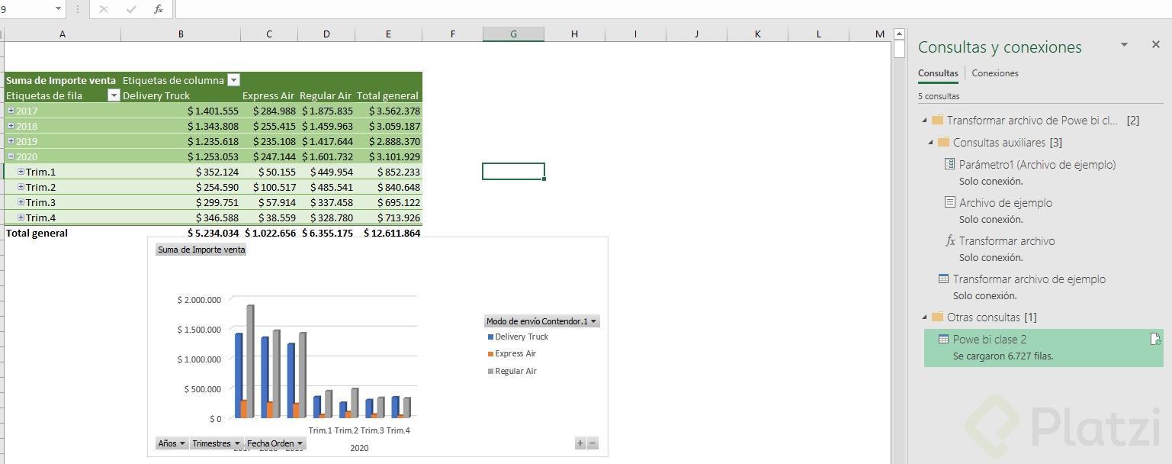Select column G header
This screenshot has width=1172, height=464.
(x=513, y=34)
